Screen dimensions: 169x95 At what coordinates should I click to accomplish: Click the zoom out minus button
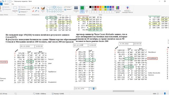(x=158, y=94)
